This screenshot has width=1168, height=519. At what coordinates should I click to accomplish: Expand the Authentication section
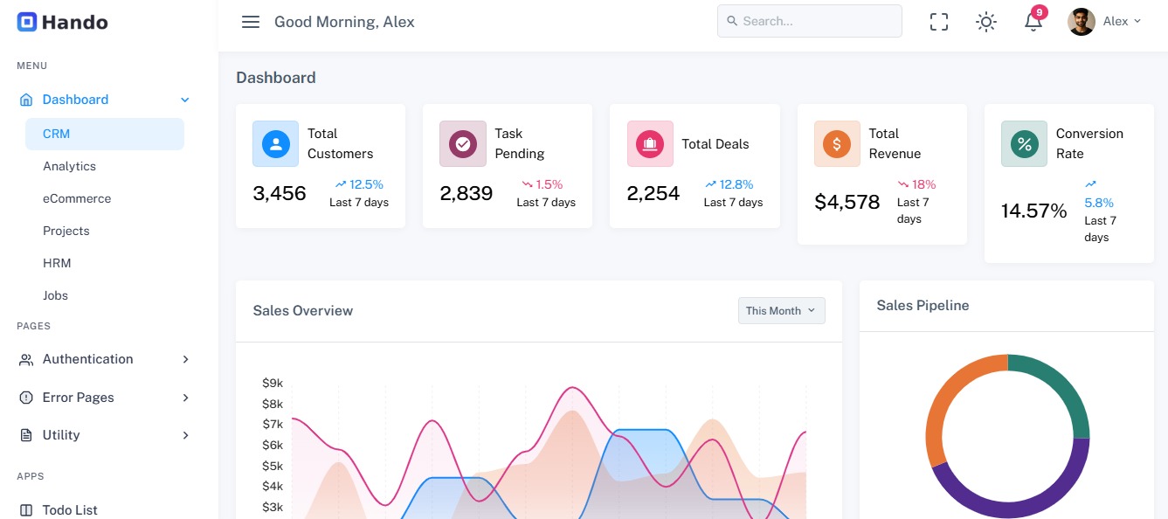pyautogui.click(x=87, y=359)
